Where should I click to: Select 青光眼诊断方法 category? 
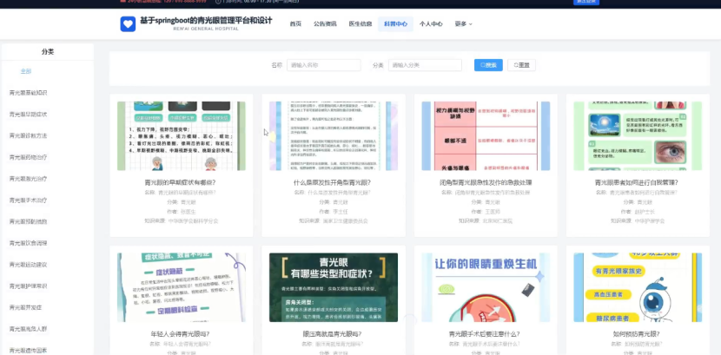tap(28, 135)
